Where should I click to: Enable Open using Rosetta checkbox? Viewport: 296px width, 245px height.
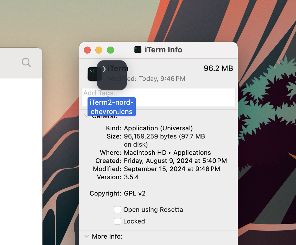117,210
